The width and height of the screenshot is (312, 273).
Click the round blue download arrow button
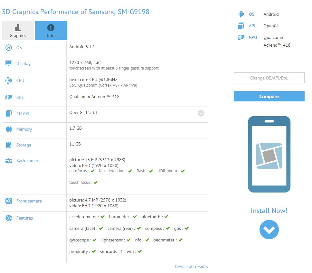269,230
